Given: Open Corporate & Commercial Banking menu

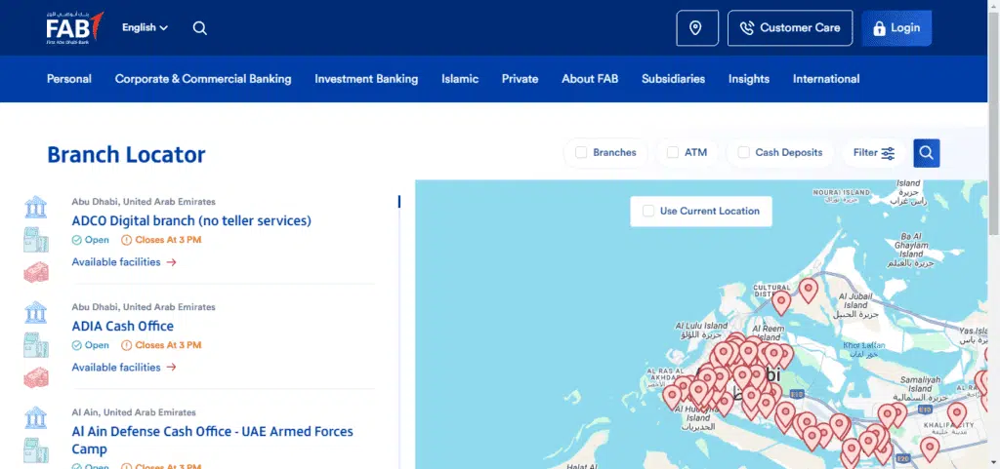Looking at the screenshot, I should point(203,79).
